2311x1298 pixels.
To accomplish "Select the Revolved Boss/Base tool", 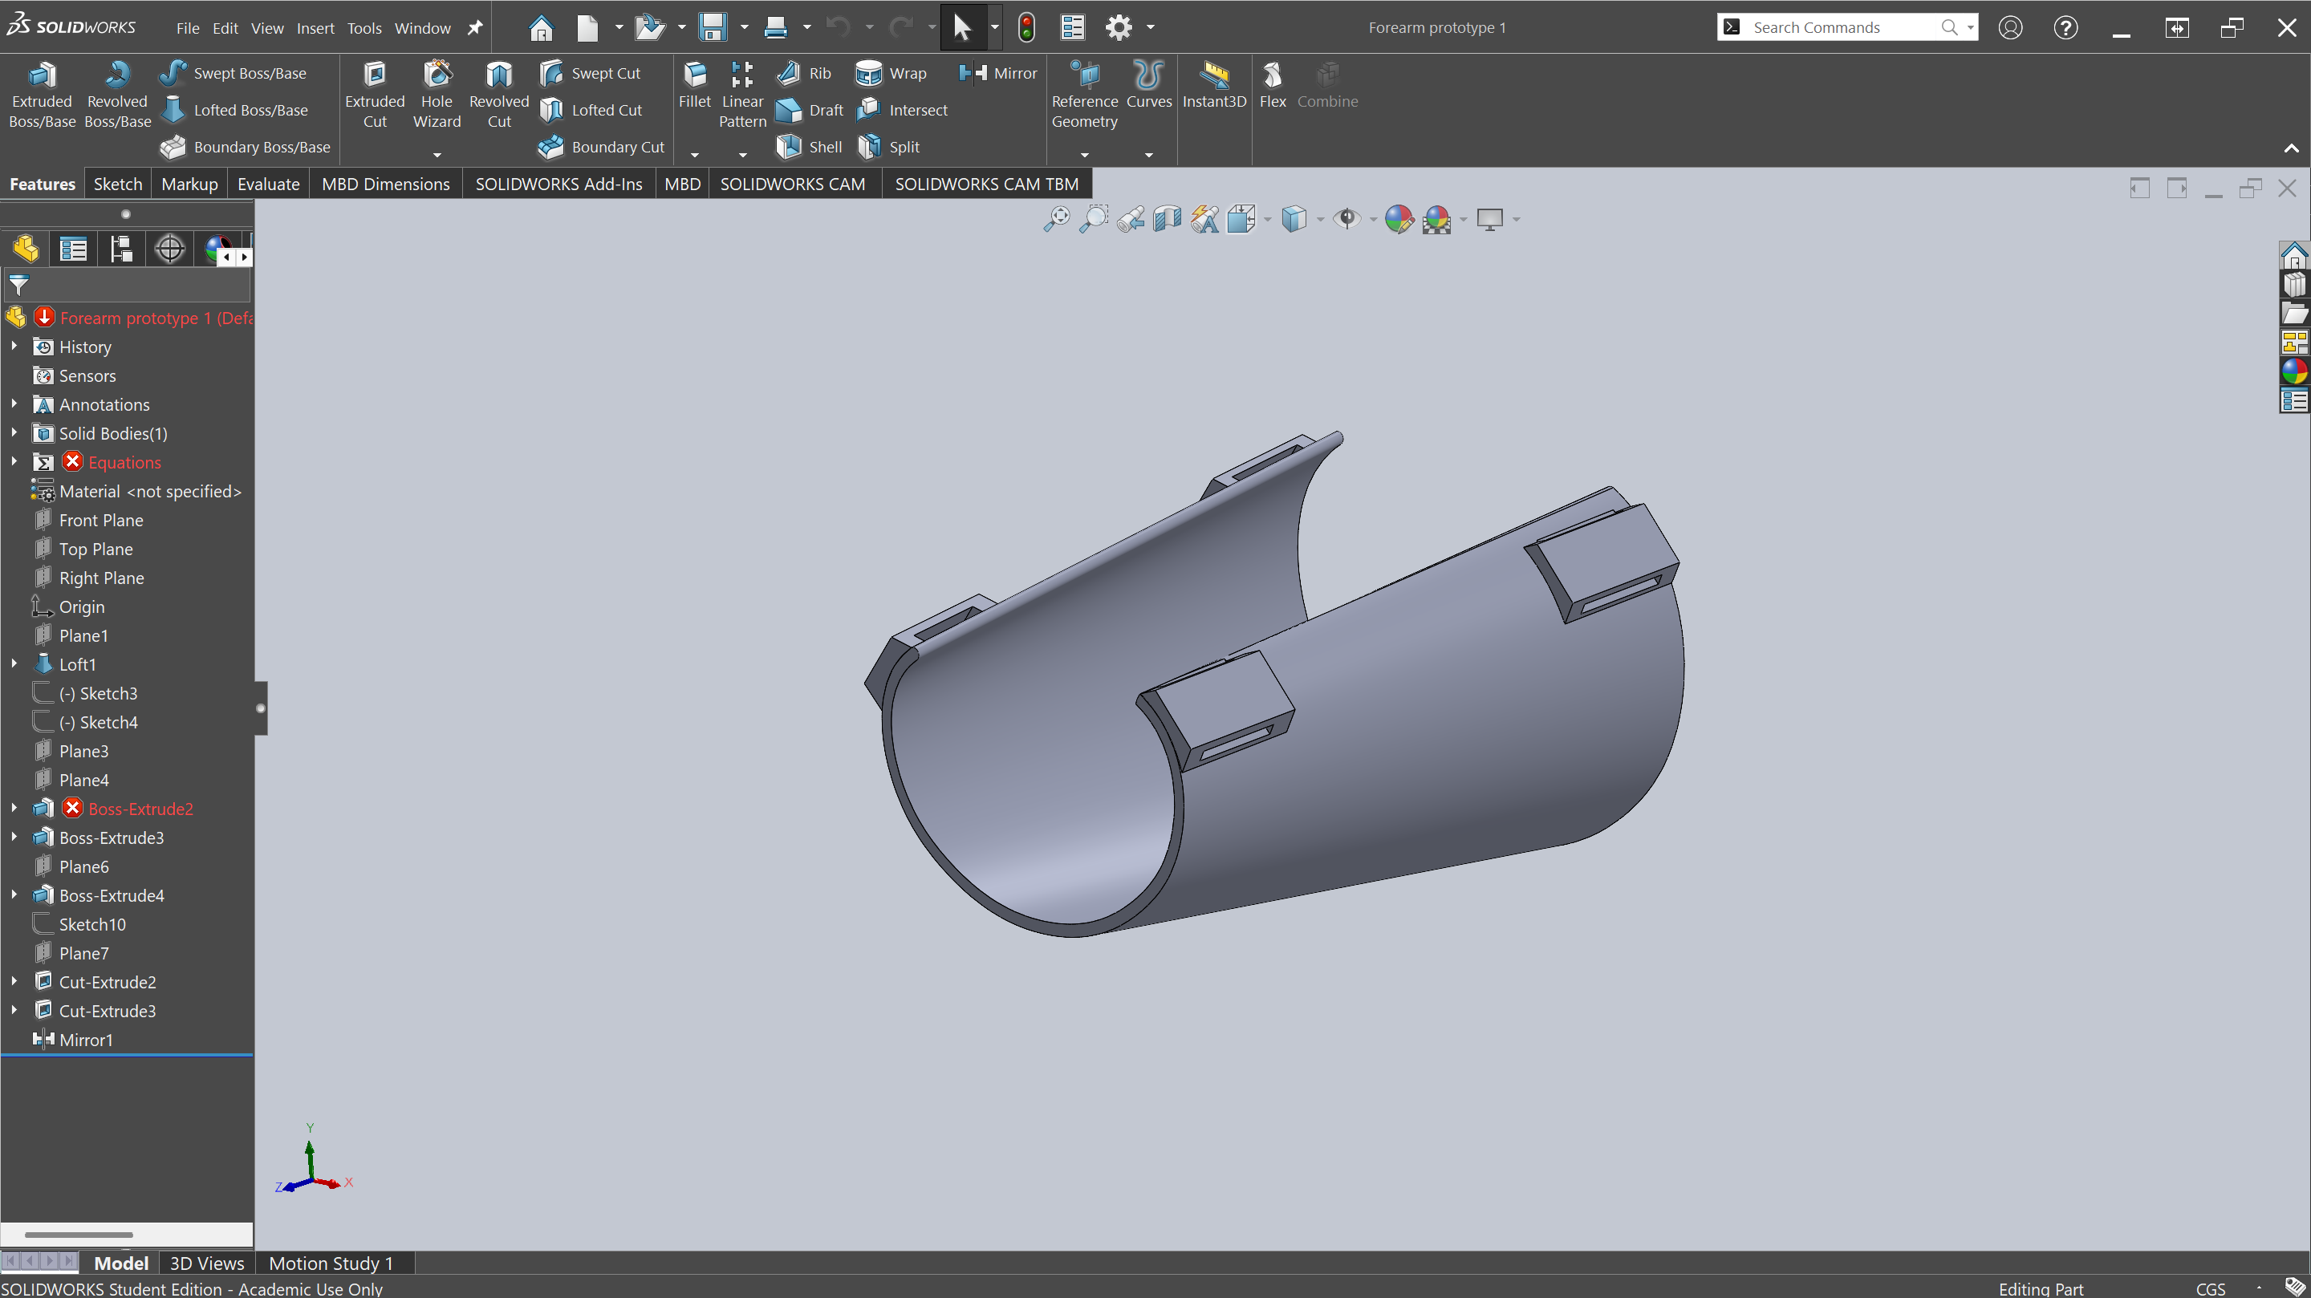I will [117, 95].
